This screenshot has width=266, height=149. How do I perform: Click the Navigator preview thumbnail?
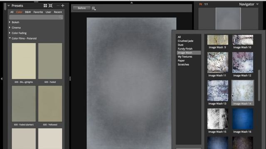pos(228,19)
